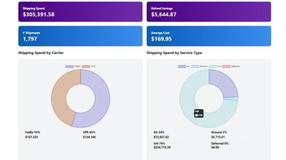
Task: Click the $167,225 amount
Action: tap(31, 137)
